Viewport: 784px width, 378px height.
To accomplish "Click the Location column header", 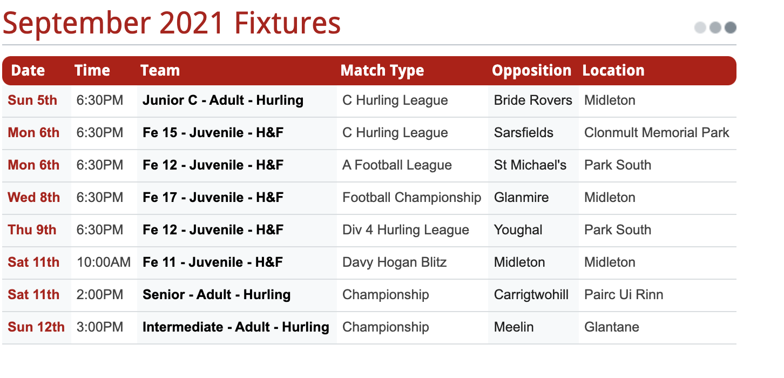I will coord(613,71).
